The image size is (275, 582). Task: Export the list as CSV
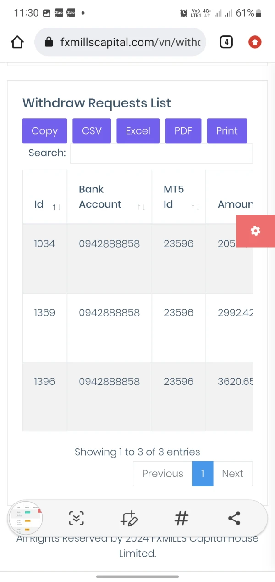click(92, 131)
